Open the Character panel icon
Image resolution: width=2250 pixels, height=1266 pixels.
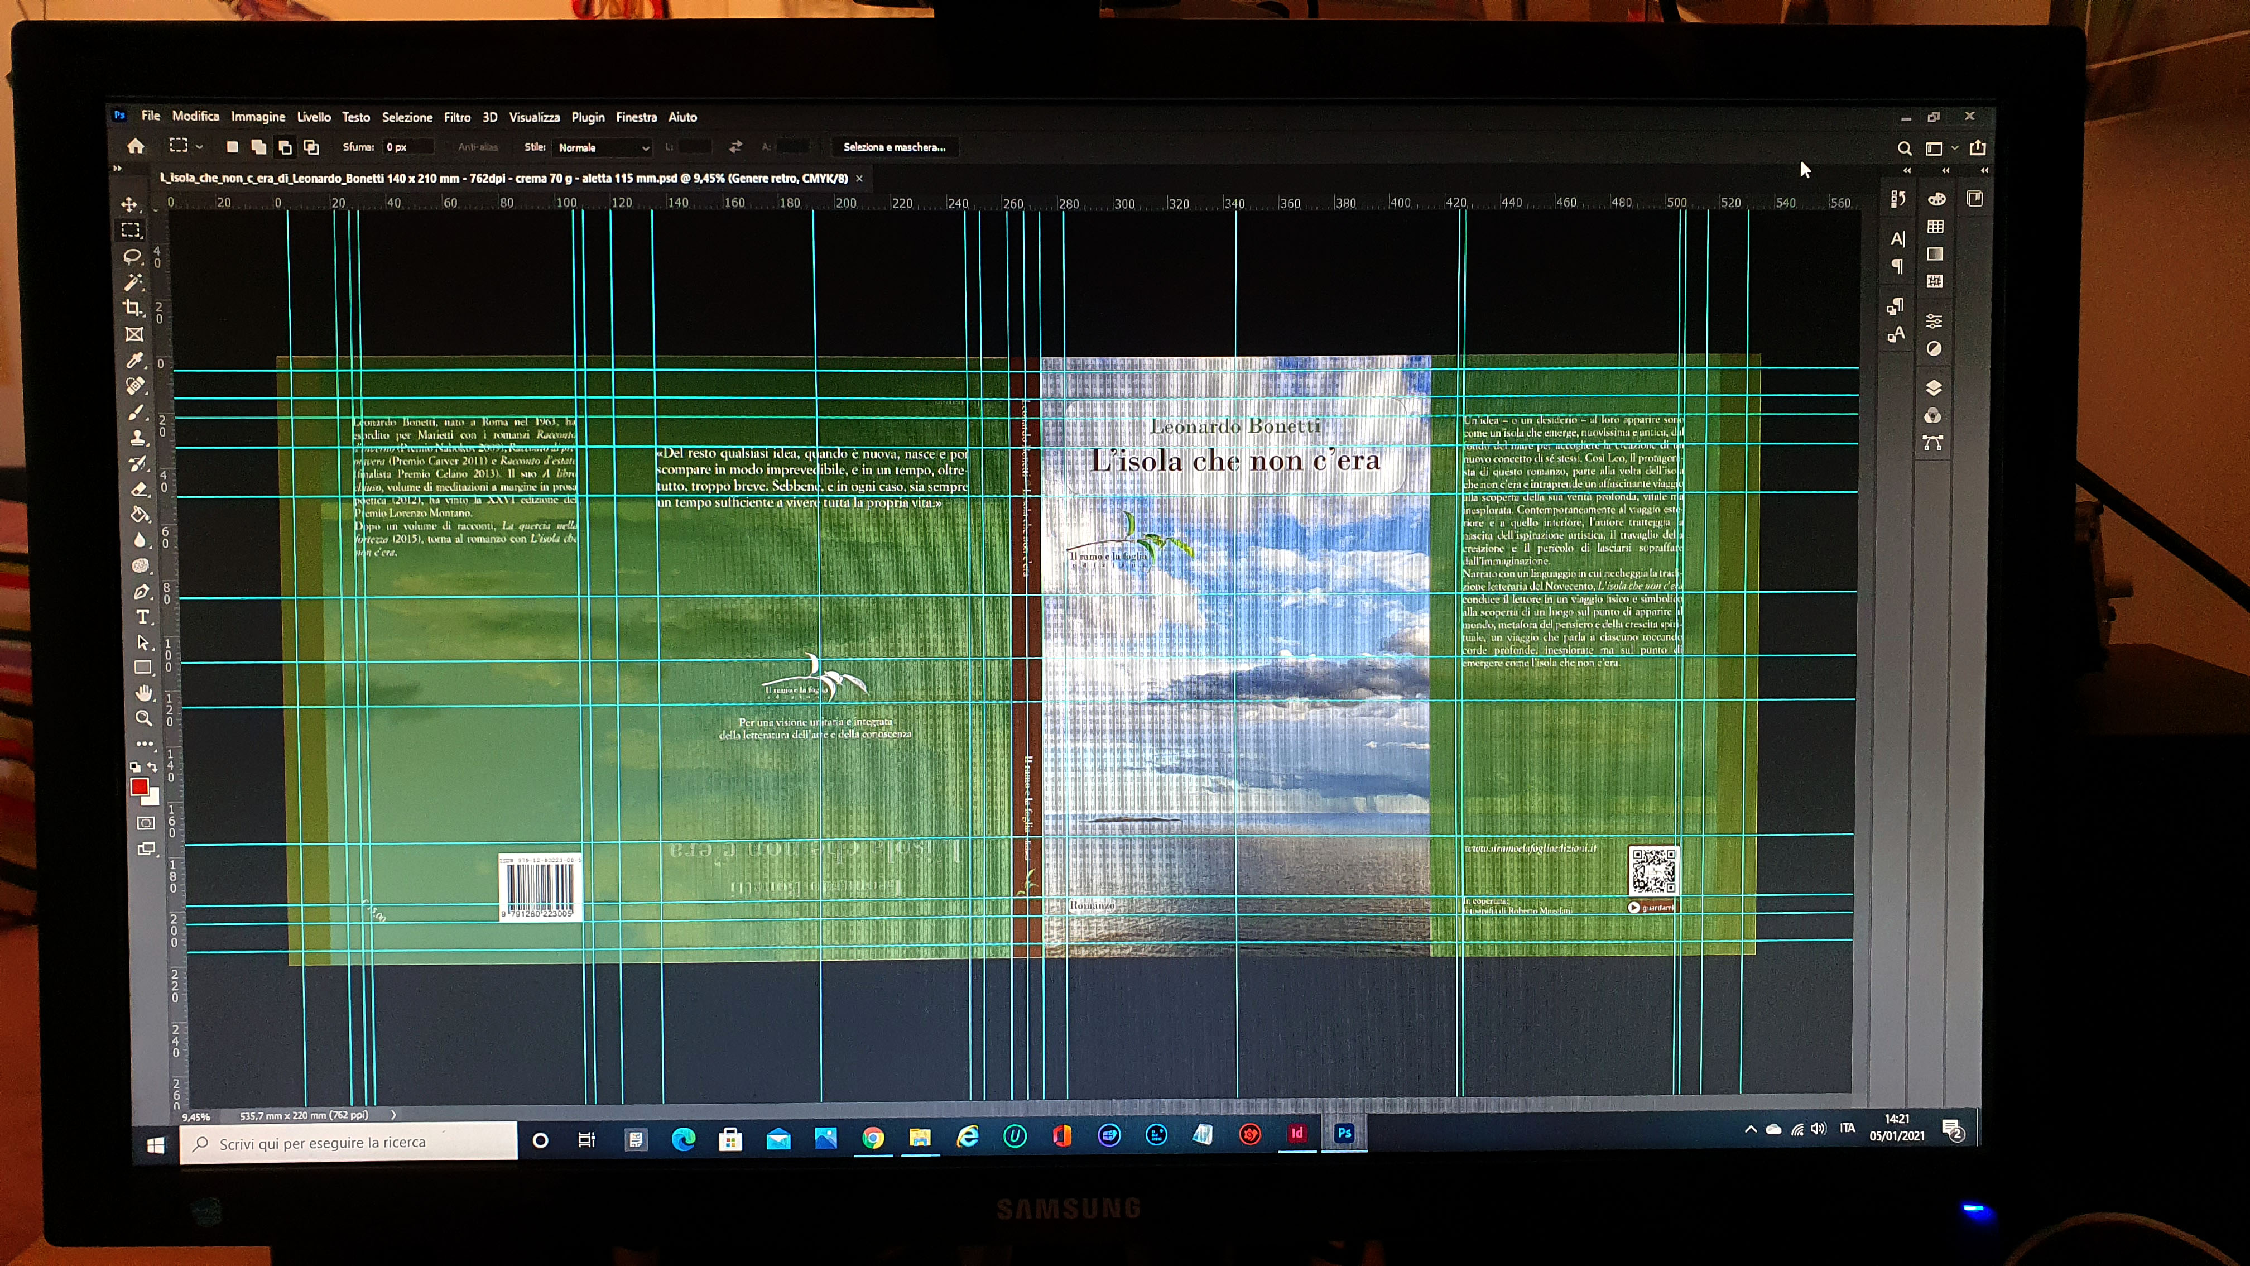click(x=1897, y=238)
